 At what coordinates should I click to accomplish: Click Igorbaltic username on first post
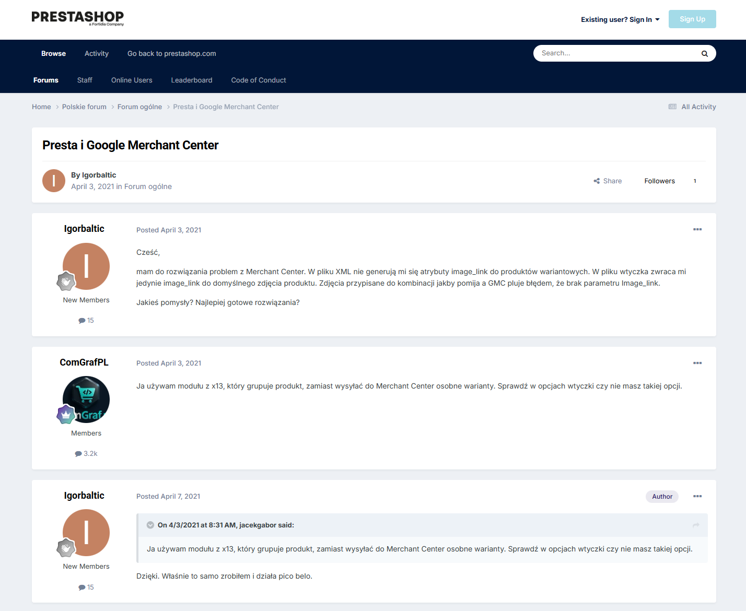(84, 229)
